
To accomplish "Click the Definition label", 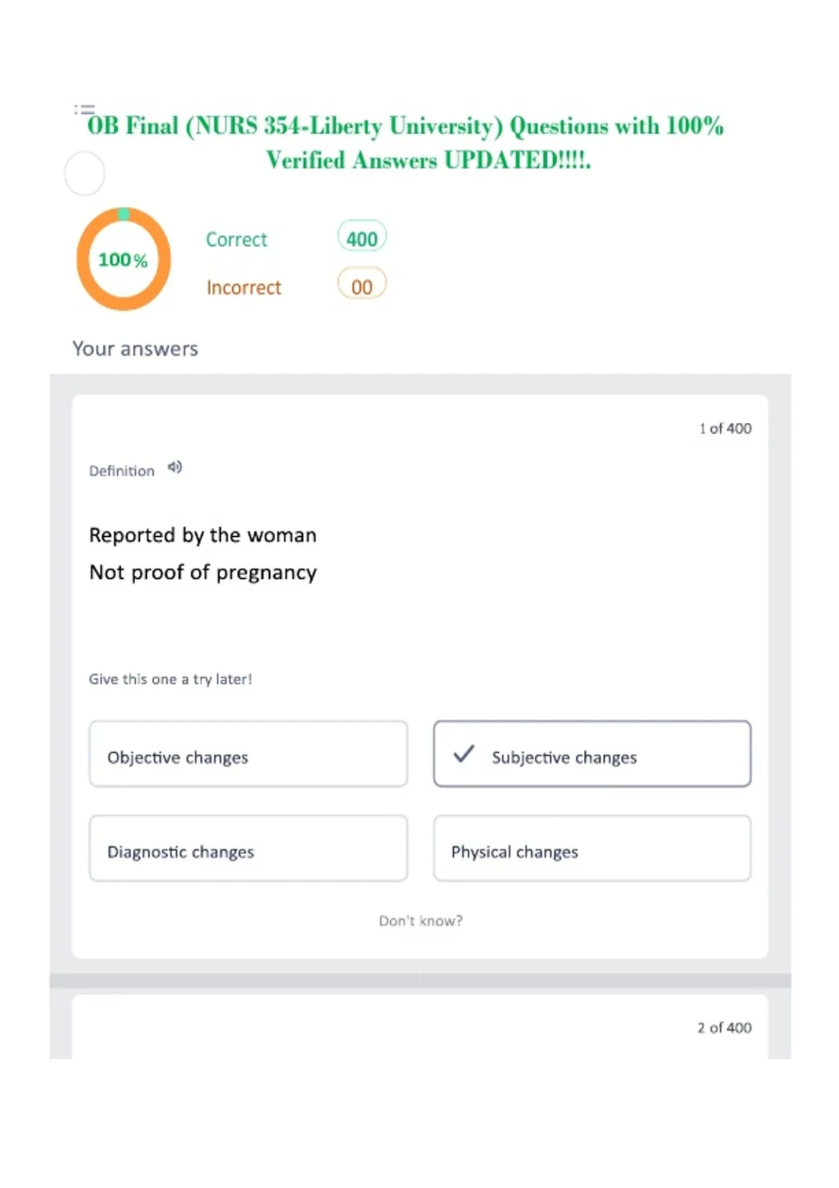I will (122, 471).
